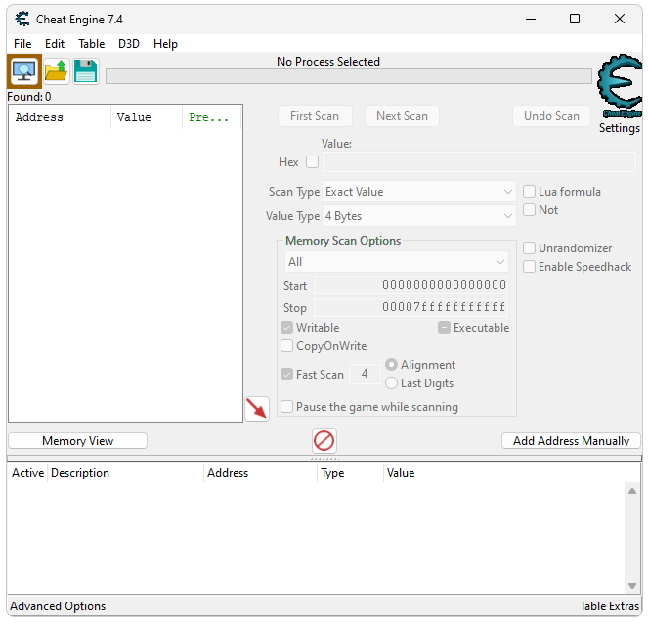Open the Table menu
The width and height of the screenshot is (648, 624).
coord(91,44)
